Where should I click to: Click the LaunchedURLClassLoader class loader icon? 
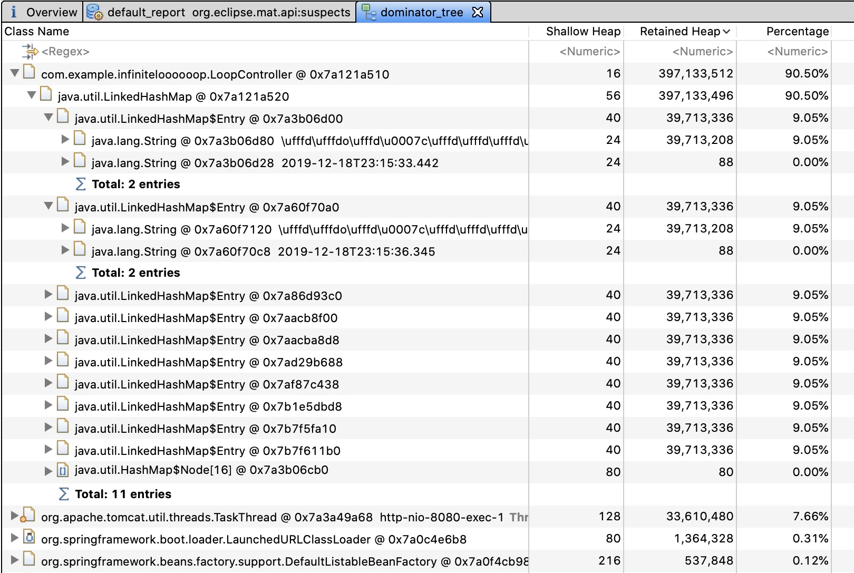[x=30, y=537]
